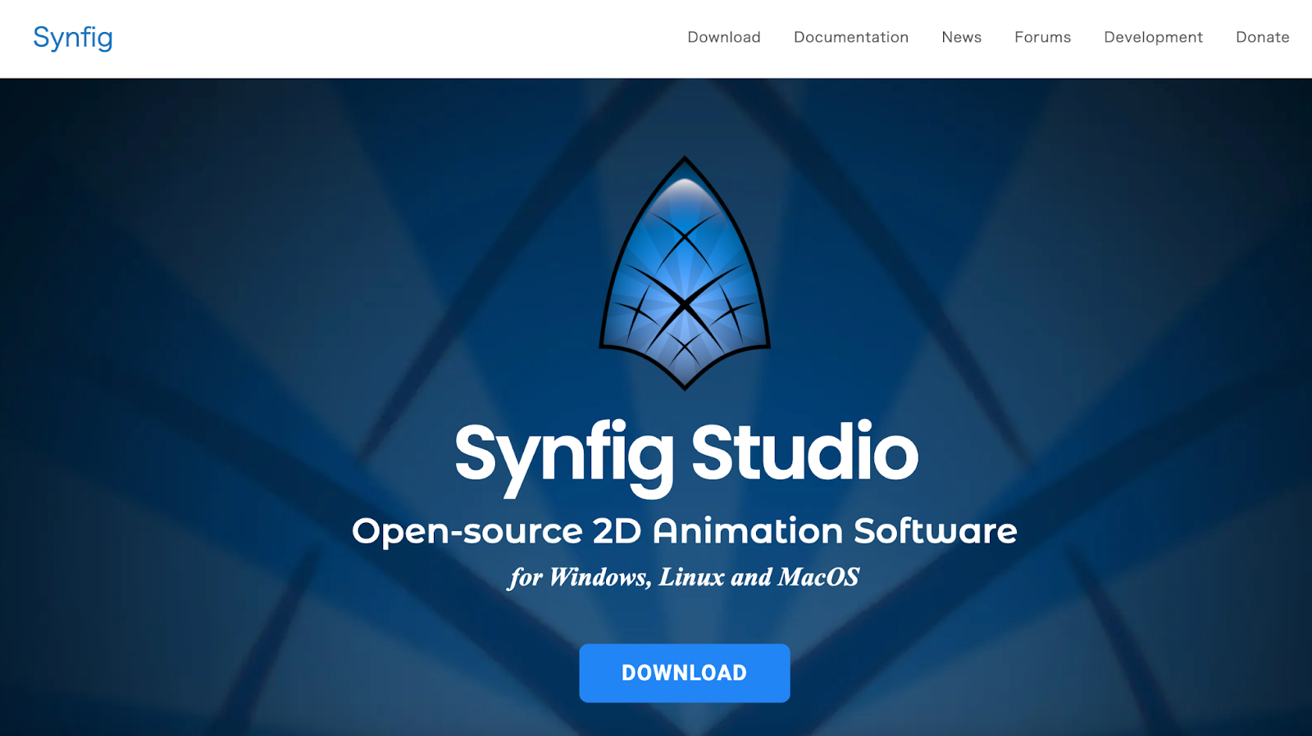Click the Synfig site logo text
The height and width of the screenshot is (736, 1312).
click(x=73, y=38)
